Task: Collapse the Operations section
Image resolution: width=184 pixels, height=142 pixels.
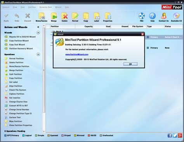Action: tap(38, 54)
